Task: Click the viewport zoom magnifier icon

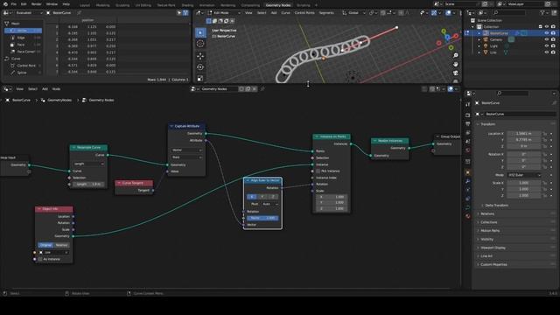Action: 456,56
